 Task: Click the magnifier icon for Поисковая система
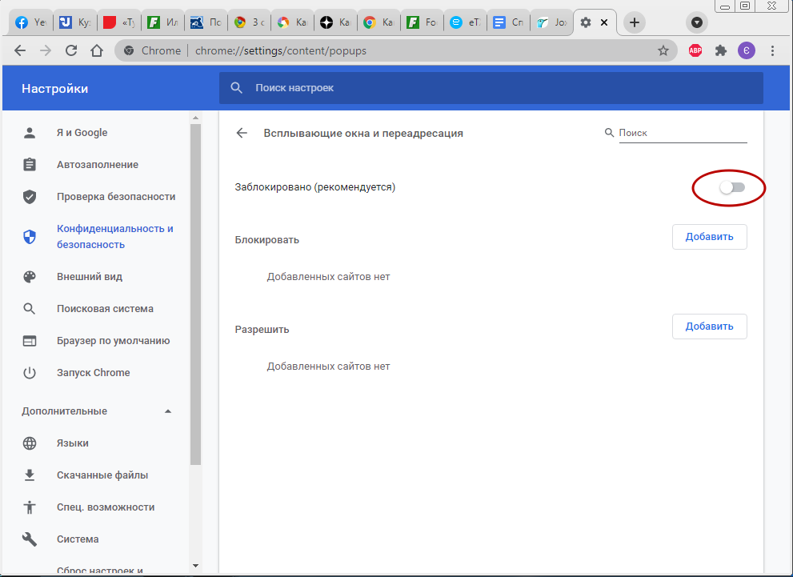point(30,308)
